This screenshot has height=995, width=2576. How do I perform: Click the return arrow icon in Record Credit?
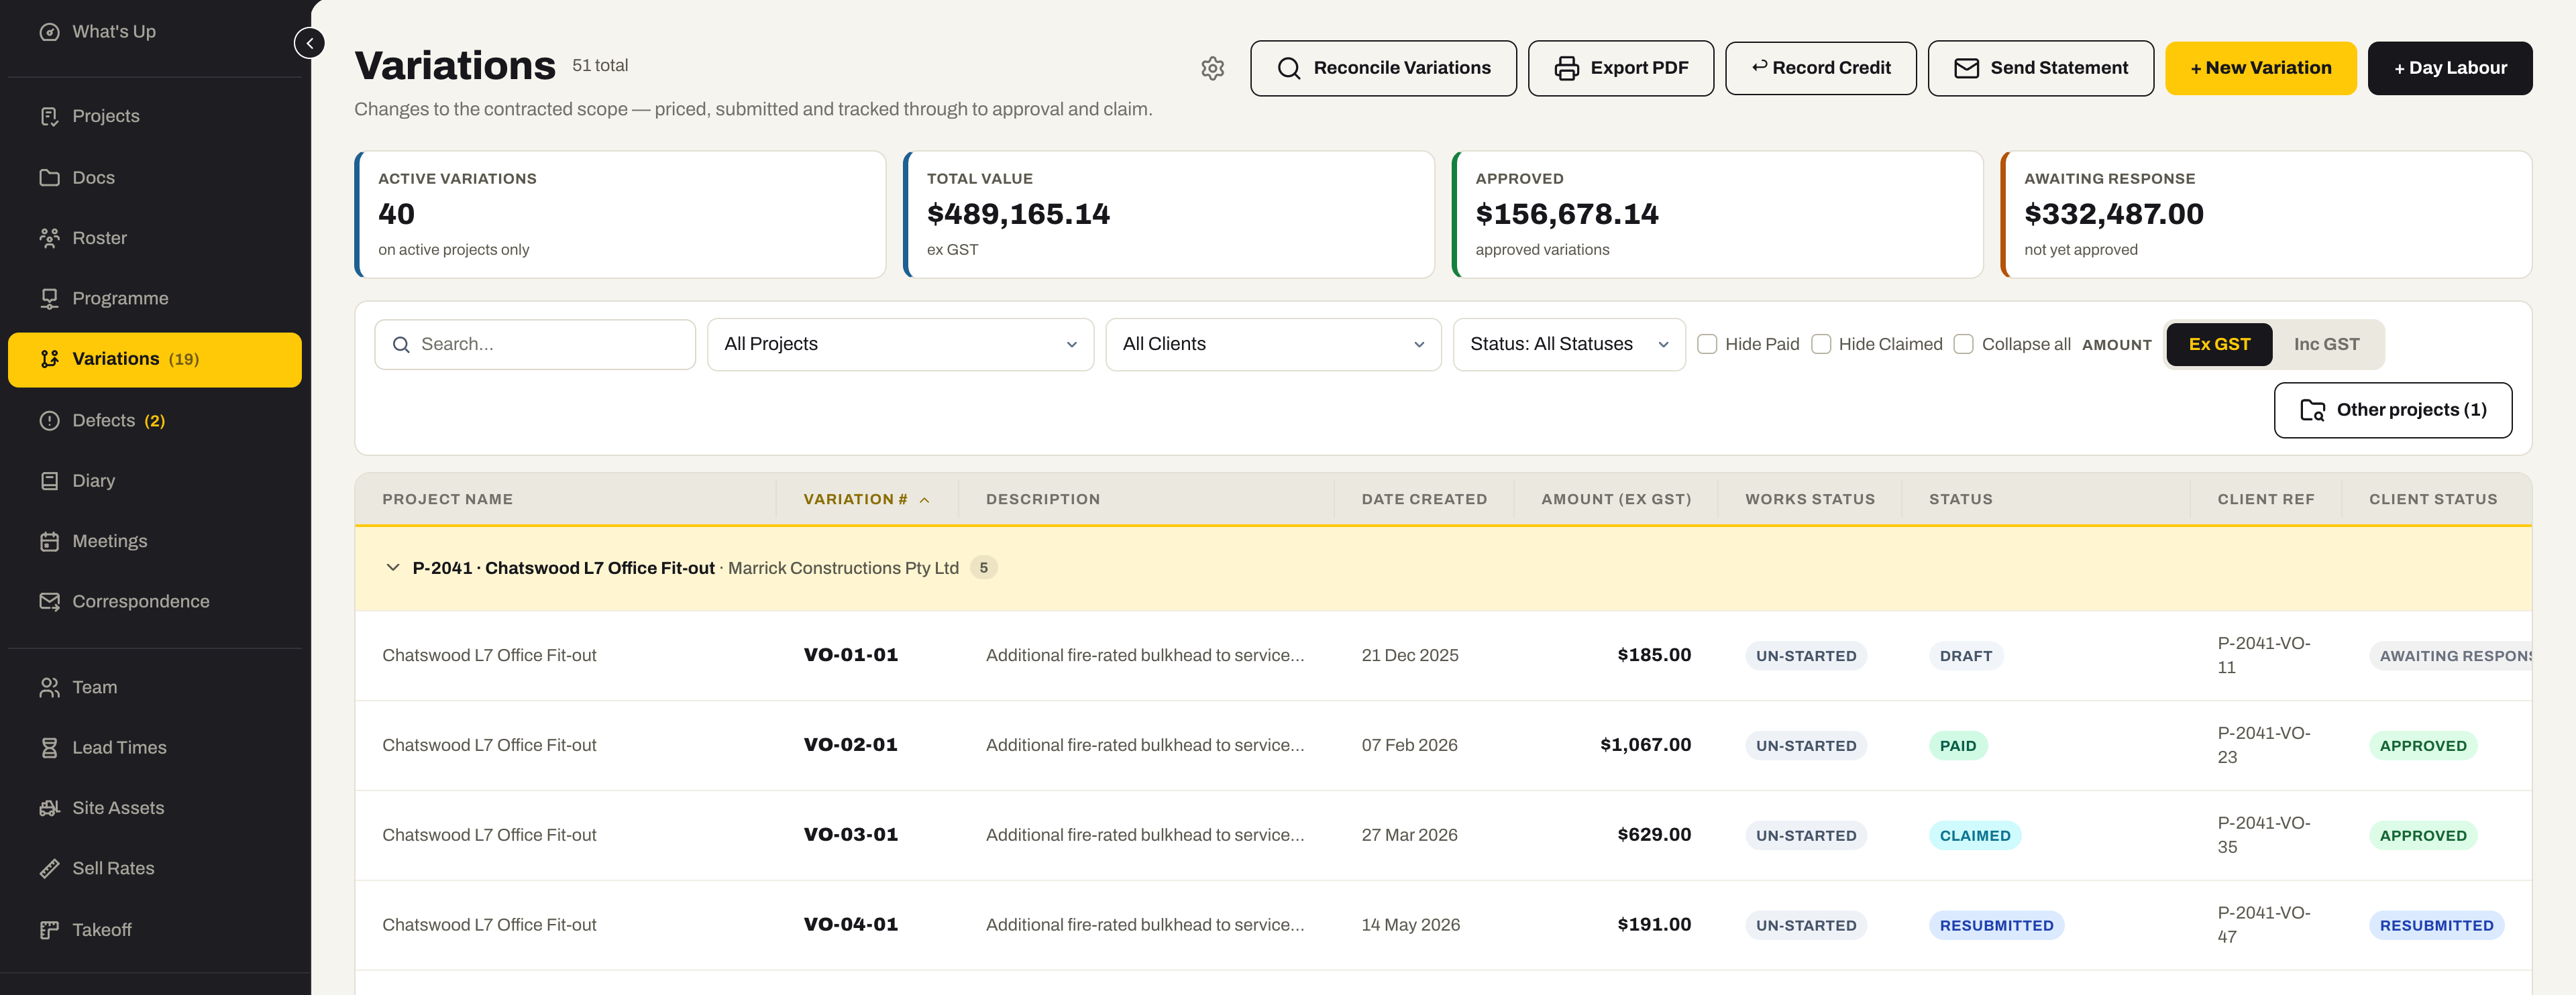[1759, 67]
